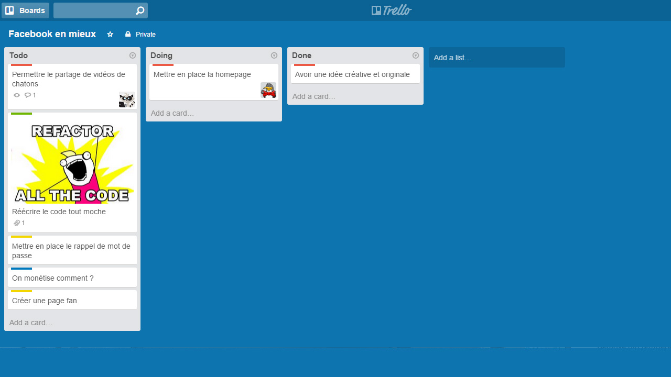Open card On monétise comment ?
This screenshot has height=377, width=671.
tap(72, 278)
